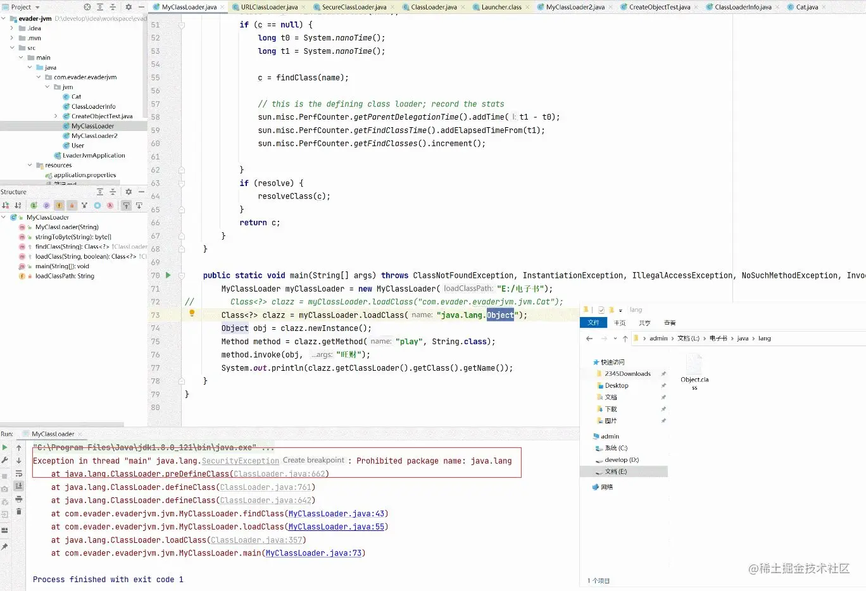Expand the .idea folder

pyautogui.click(x=12, y=28)
